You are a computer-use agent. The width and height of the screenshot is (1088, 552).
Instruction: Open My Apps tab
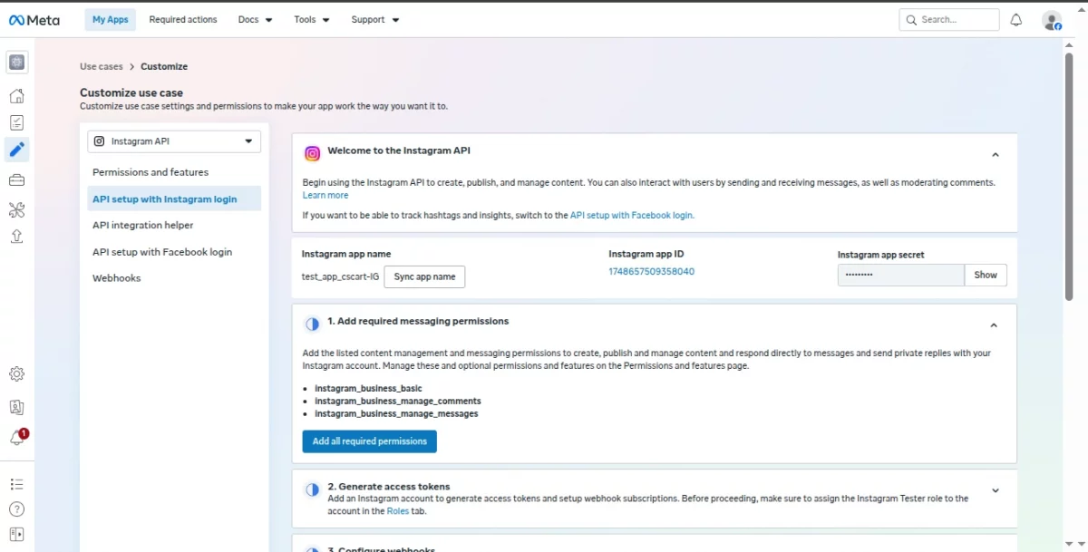click(111, 20)
